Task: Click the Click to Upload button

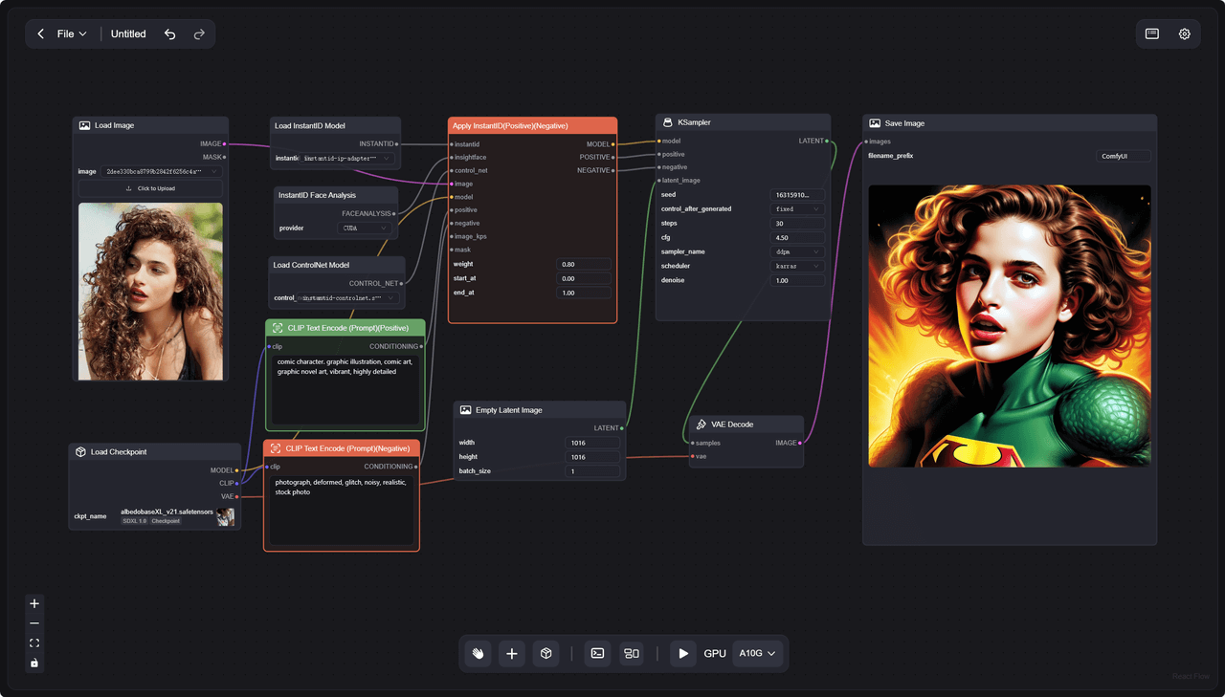Action: pos(150,188)
